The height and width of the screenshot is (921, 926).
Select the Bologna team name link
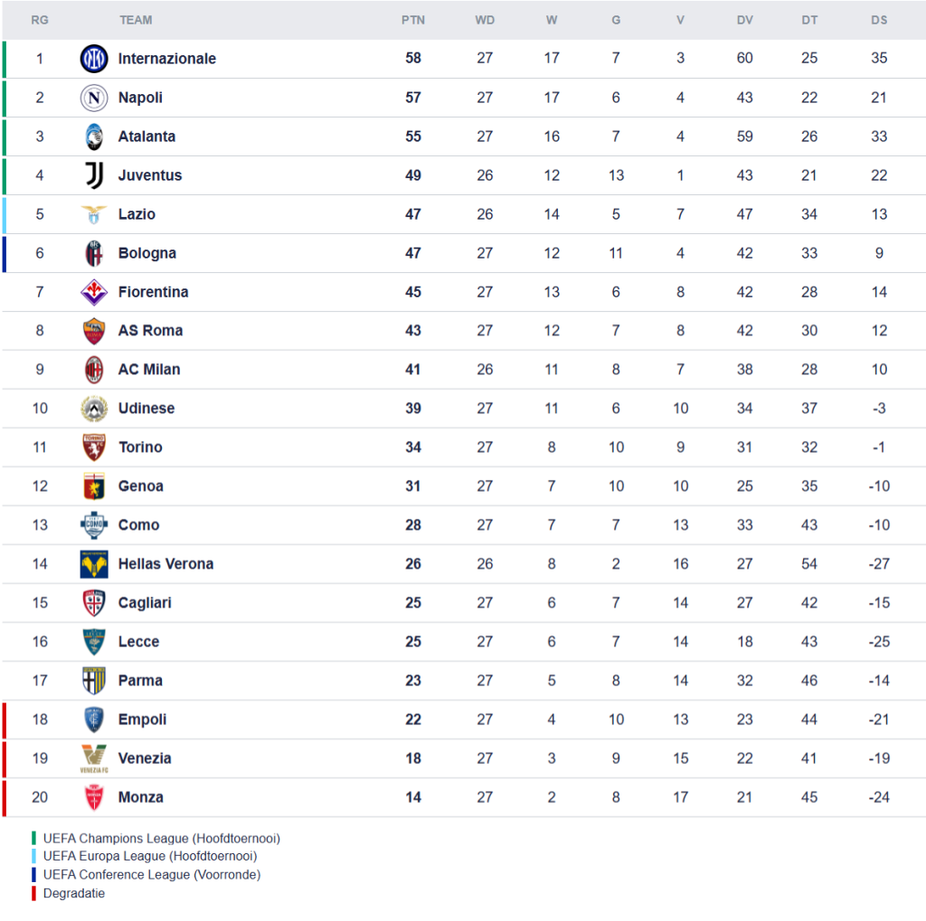pos(146,253)
